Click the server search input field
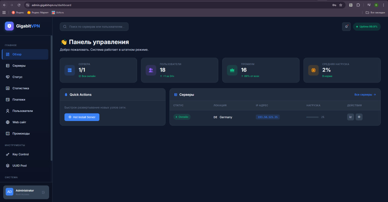388x202 pixels. click(x=94, y=27)
